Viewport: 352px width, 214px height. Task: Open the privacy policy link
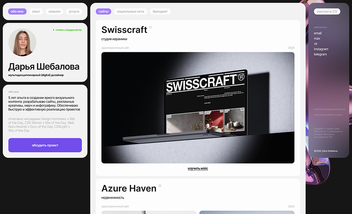(330, 109)
